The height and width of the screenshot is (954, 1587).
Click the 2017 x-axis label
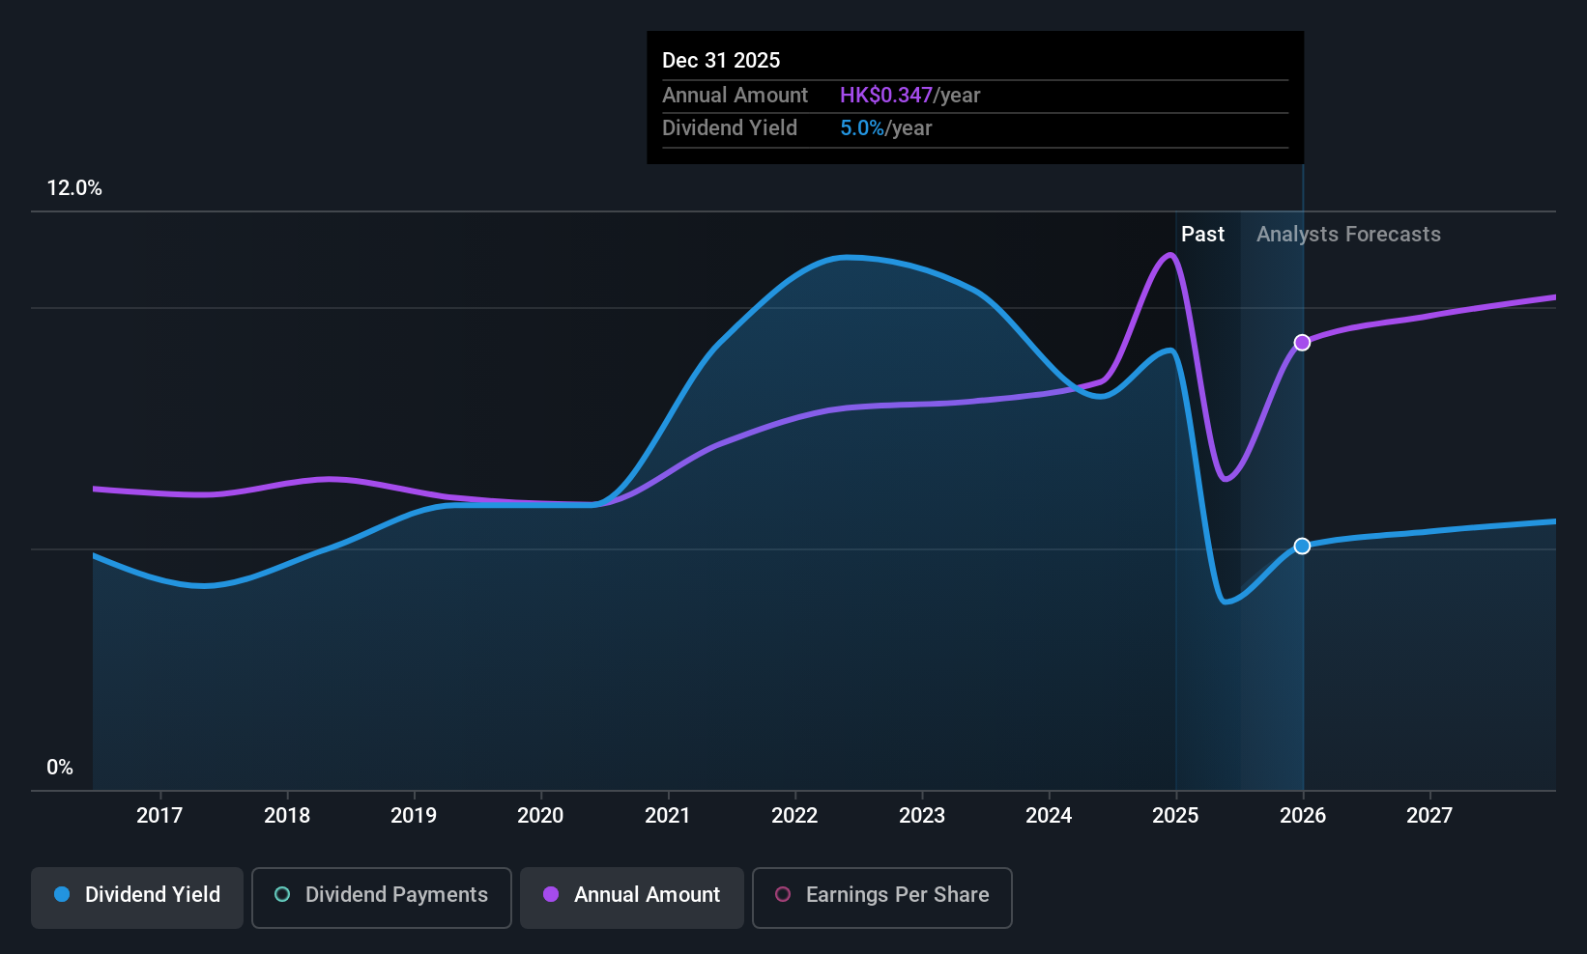click(x=159, y=816)
